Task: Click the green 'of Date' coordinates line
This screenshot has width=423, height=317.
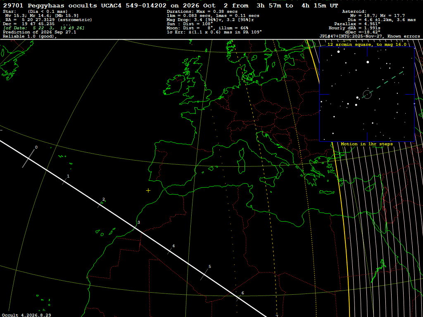Action: [x=44, y=28]
